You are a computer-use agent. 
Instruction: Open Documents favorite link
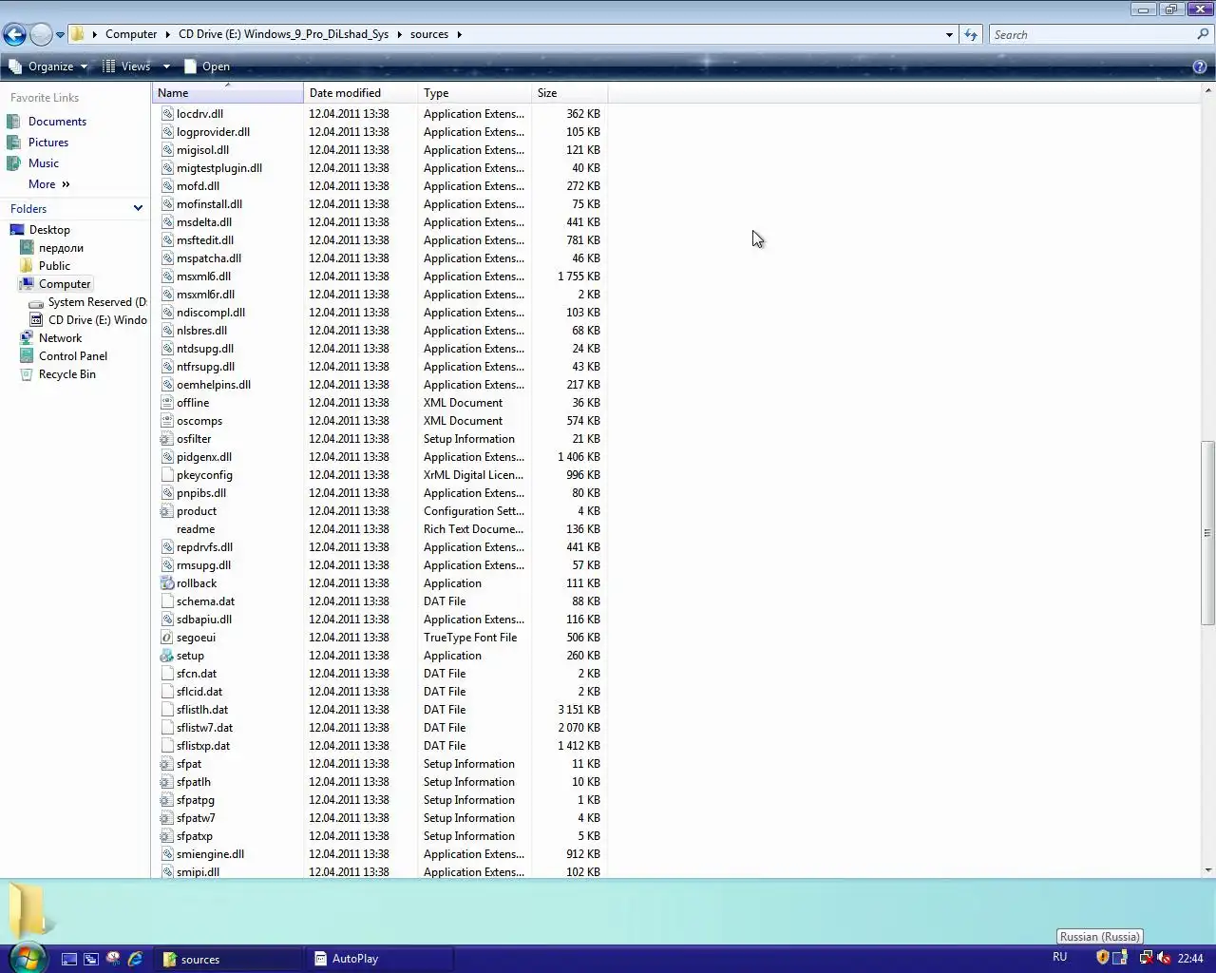point(57,122)
